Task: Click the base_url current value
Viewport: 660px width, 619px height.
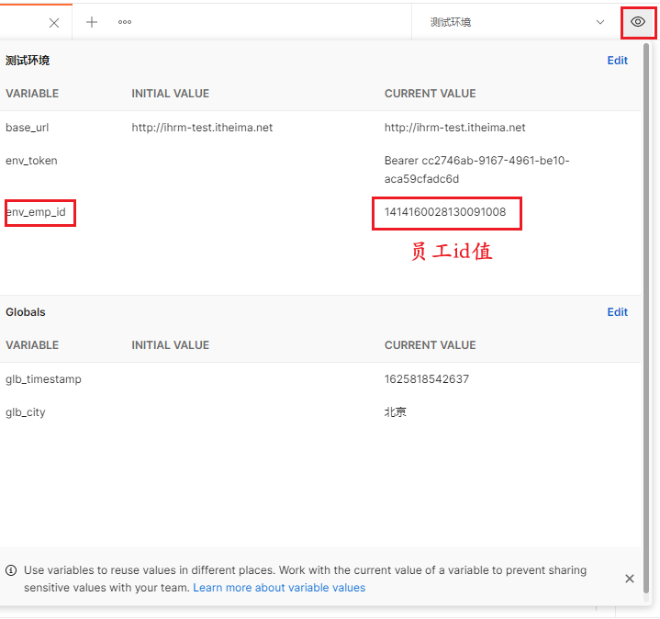Action: tap(454, 128)
